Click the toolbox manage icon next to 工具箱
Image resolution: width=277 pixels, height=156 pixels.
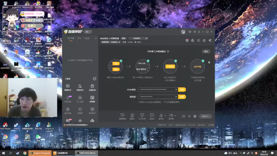pos(95,79)
